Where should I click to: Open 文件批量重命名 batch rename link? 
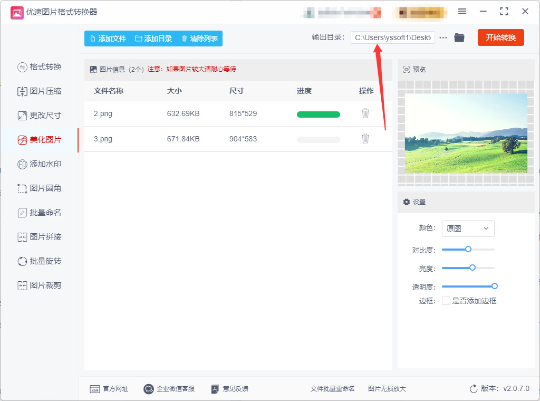(332, 389)
